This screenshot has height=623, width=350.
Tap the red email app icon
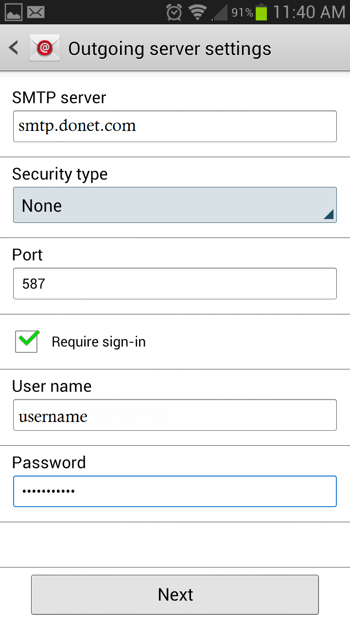pos(45,48)
